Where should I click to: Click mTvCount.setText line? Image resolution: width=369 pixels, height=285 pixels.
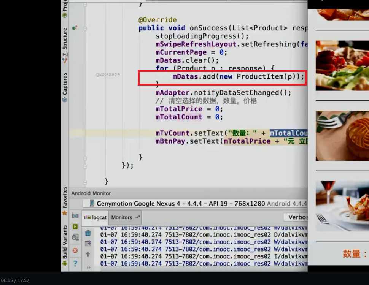232,133
